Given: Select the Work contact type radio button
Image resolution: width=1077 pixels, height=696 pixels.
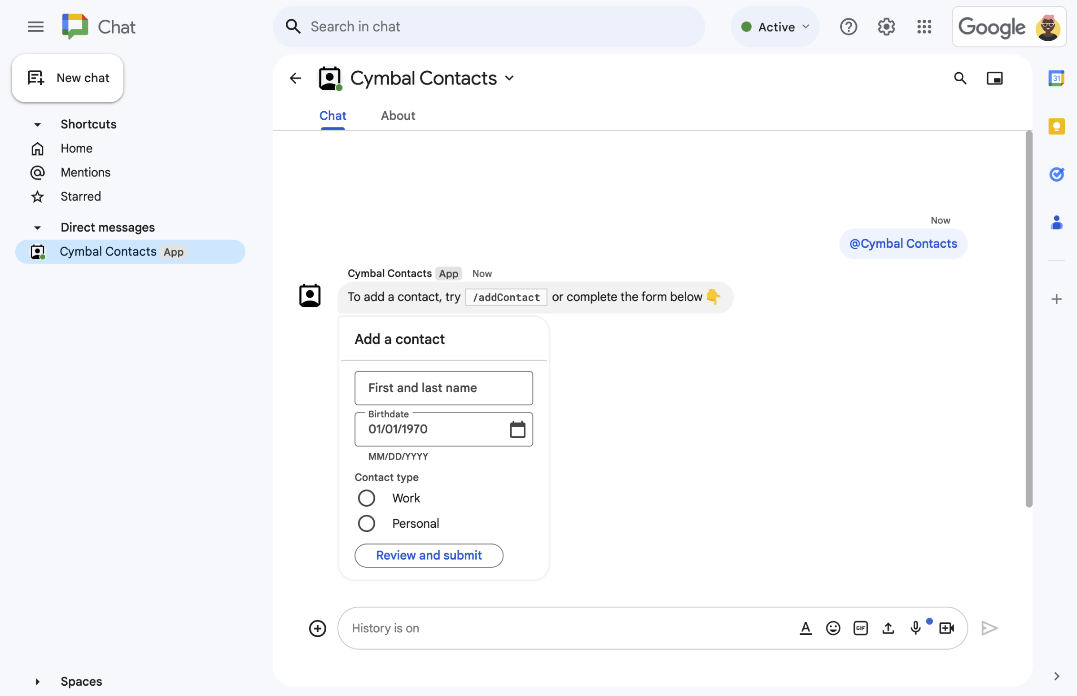Looking at the screenshot, I should (x=365, y=497).
